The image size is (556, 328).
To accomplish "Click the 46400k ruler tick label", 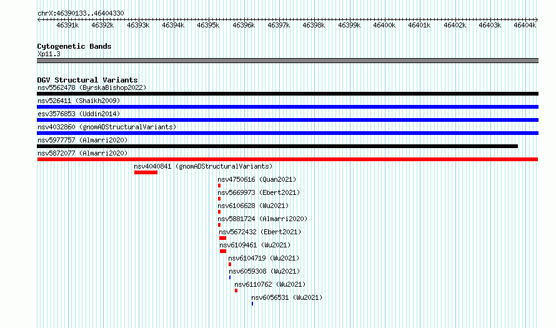I will click(384, 25).
